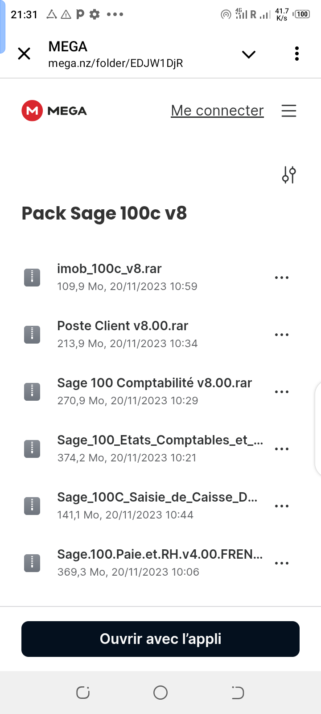Tap the mega.nz folder URL text
Viewport: 321px width, 714px height.
pos(115,63)
